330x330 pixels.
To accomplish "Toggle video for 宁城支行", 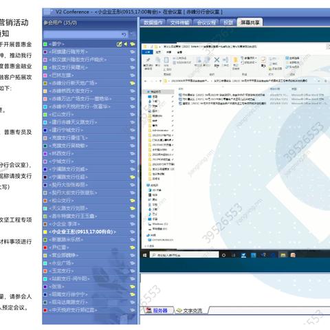I will coord(133,162).
